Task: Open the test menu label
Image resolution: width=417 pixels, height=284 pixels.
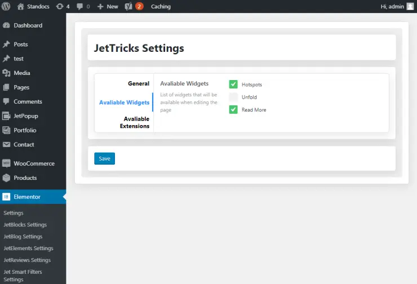Action: [19, 59]
